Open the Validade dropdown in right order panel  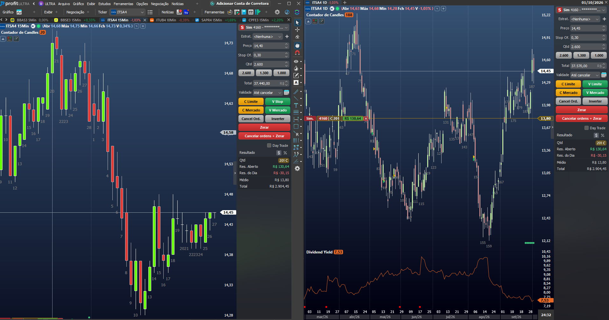(x=585, y=75)
